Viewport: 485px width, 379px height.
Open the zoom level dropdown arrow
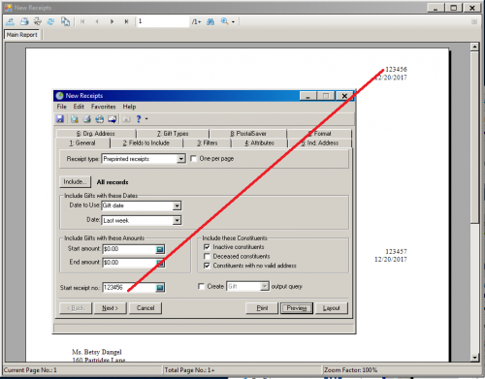pos(233,22)
